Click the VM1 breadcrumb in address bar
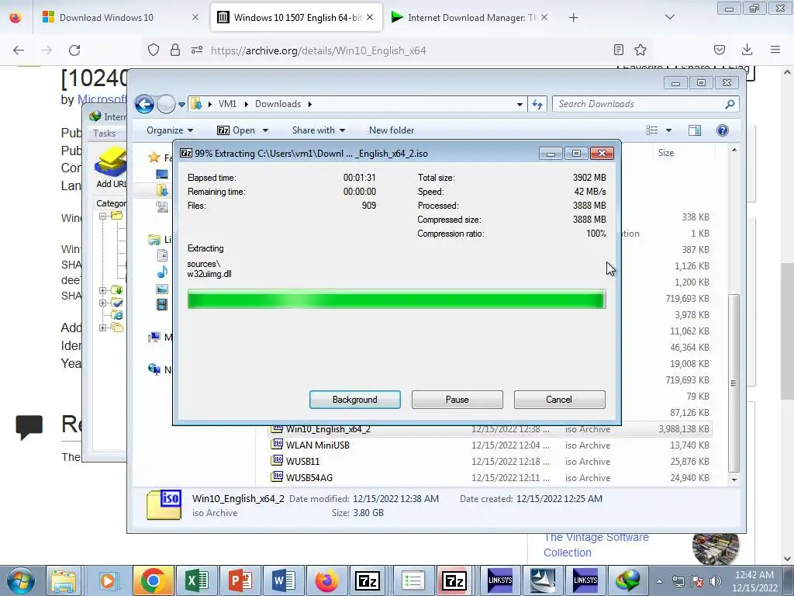 [x=227, y=104]
